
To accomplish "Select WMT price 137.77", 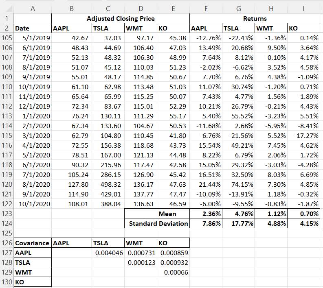I will pyautogui.click(x=141, y=194).
